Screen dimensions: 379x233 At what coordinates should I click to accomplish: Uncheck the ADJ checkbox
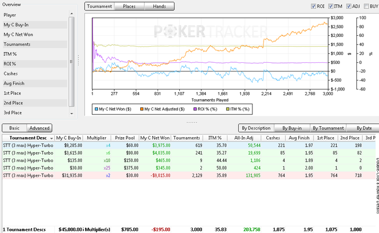tap(349, 7)
